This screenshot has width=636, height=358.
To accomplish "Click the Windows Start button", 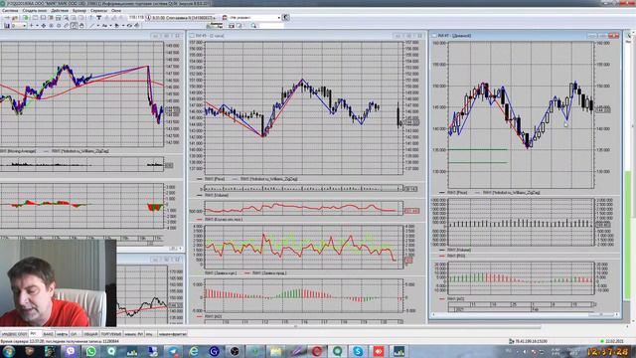I will [9, 351].
